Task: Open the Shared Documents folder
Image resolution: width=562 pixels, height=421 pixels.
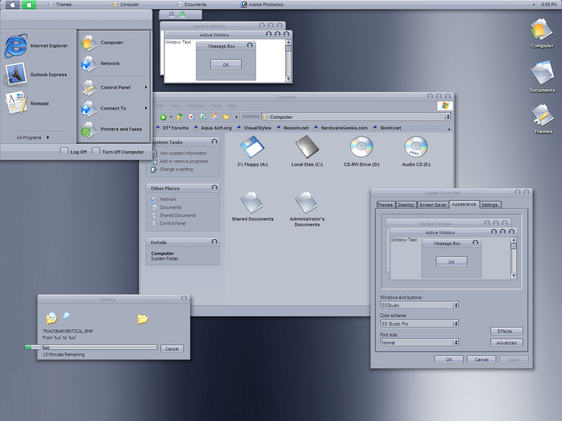Action: pos(252,204)
